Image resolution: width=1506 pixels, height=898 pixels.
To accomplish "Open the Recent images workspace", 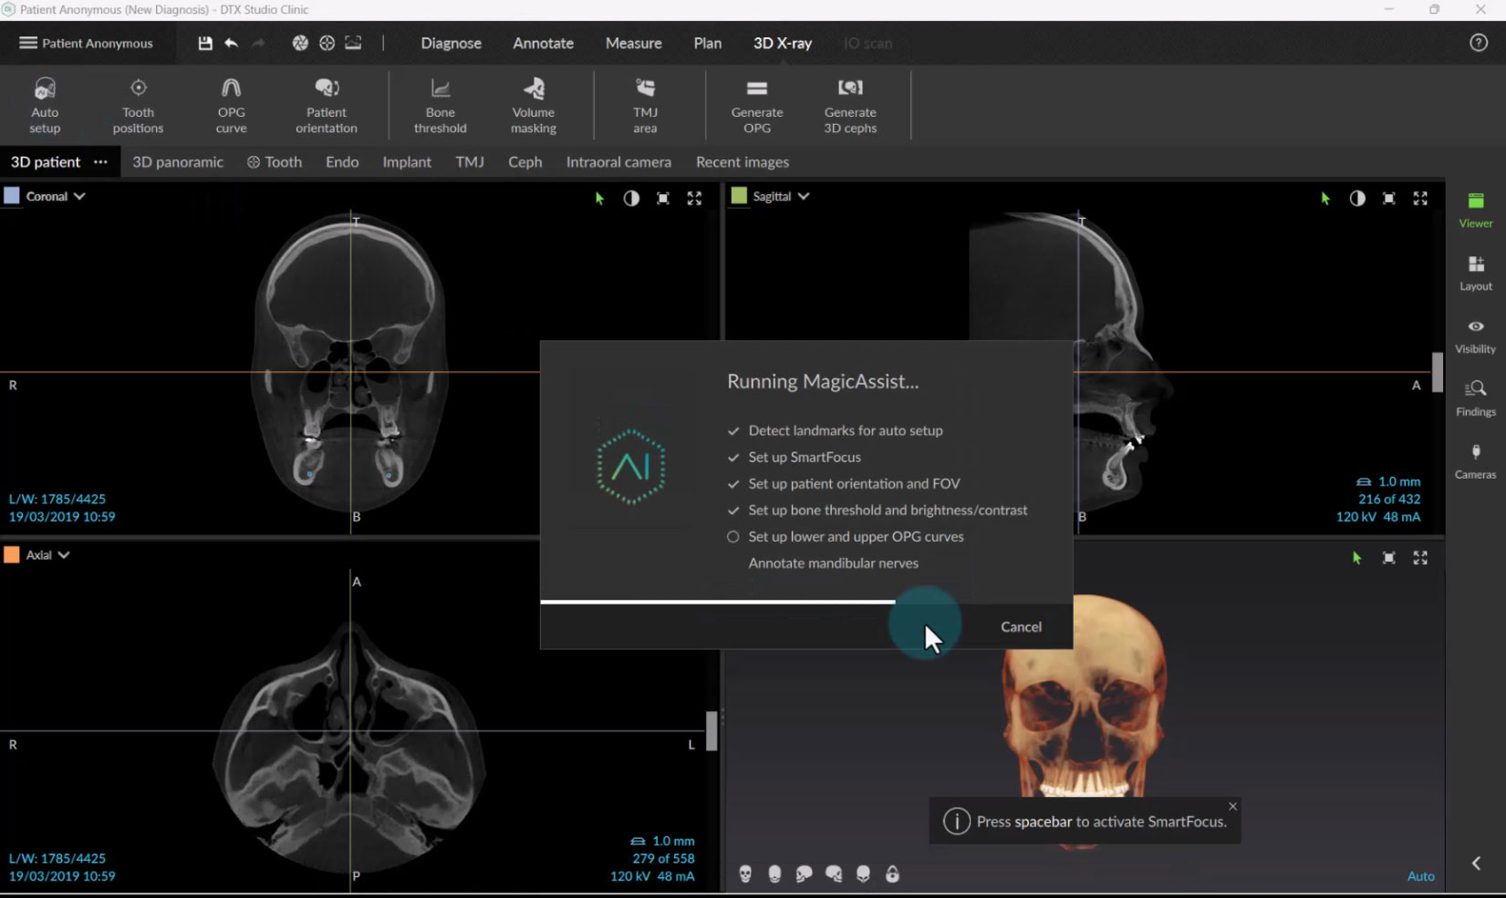I will pos(743,161).
